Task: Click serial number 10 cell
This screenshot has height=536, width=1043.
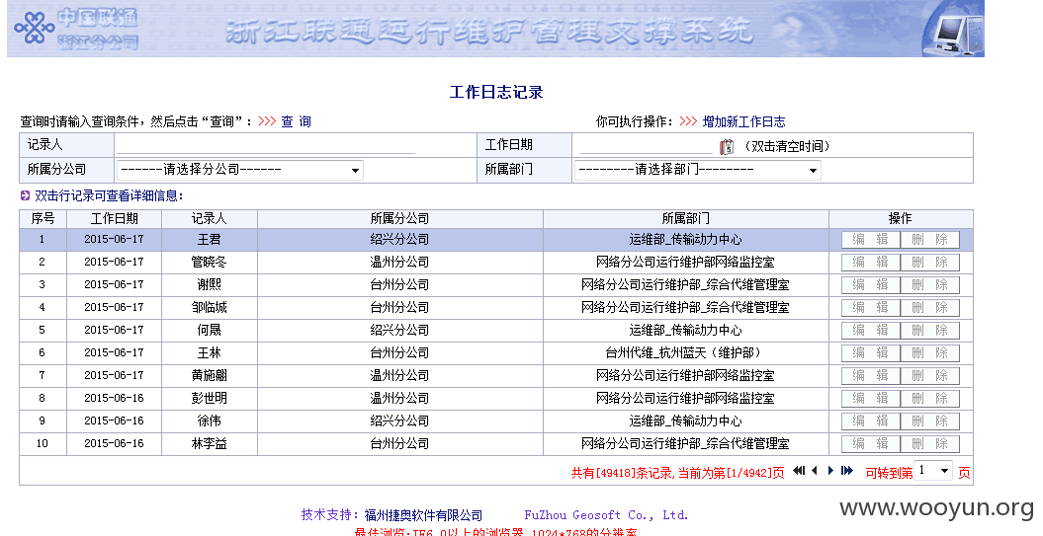Action: (x=43, y=443)
